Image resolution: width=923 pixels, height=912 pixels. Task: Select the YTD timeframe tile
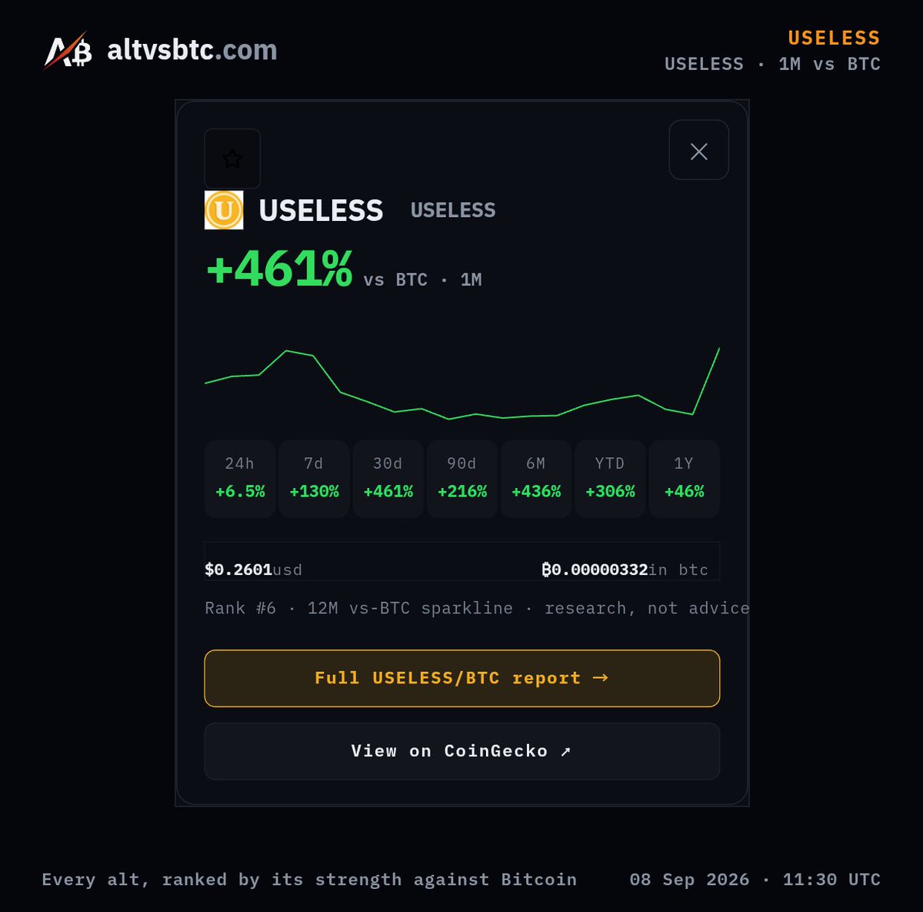[x=610, y=478]
